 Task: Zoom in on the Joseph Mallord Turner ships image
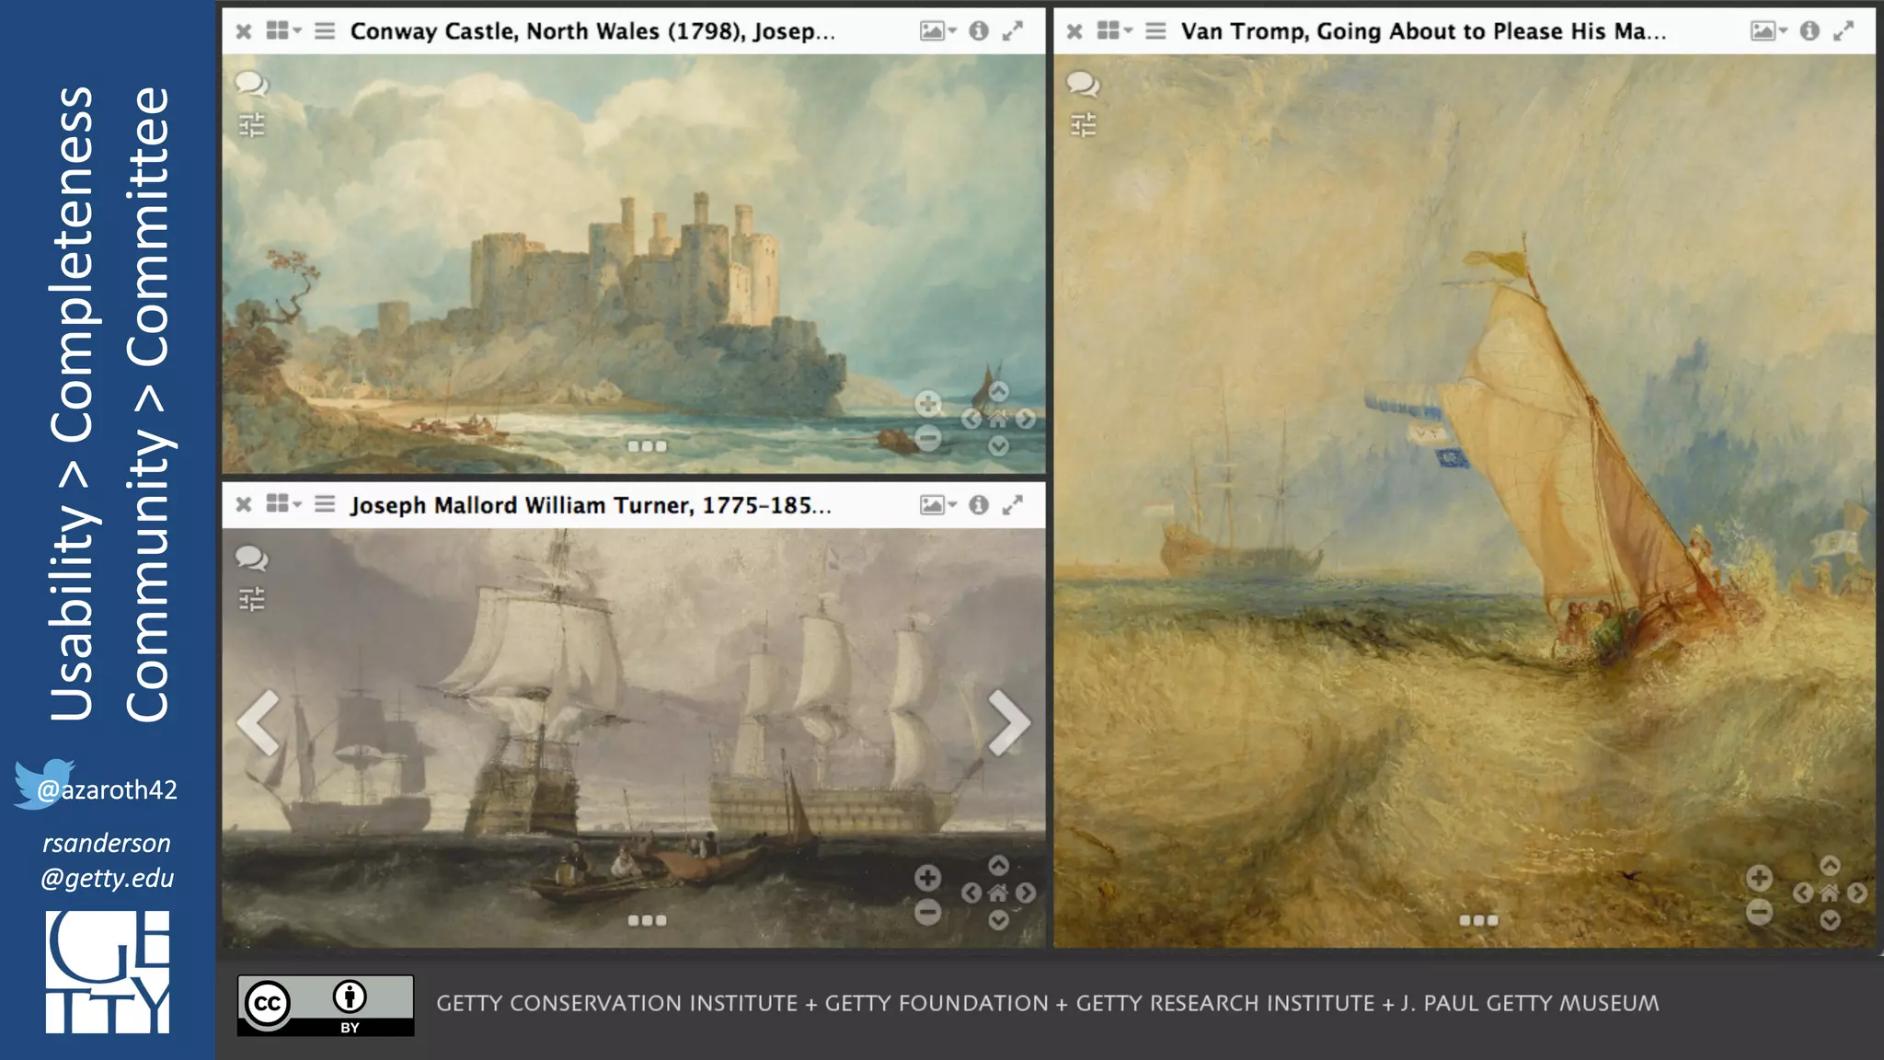pos(928,878)
